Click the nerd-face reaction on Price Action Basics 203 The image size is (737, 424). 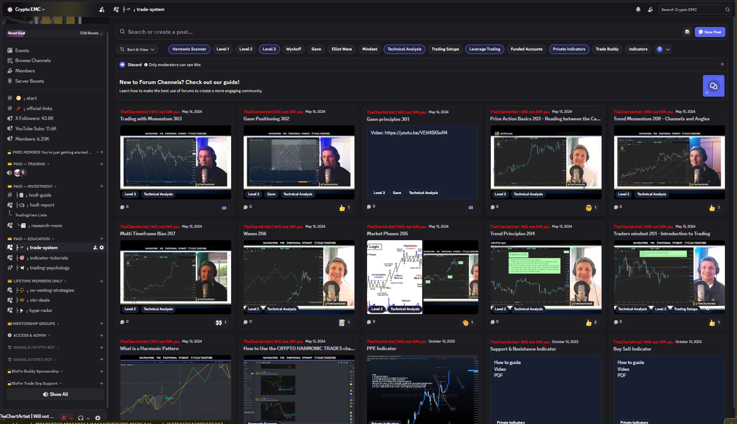pyautogui.click(x=591, y=208)
